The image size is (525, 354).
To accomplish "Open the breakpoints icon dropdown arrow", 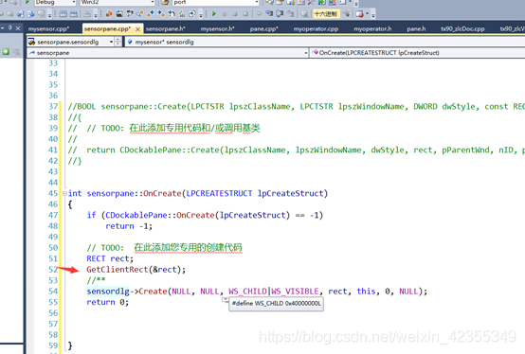I will tap(368, 13).
